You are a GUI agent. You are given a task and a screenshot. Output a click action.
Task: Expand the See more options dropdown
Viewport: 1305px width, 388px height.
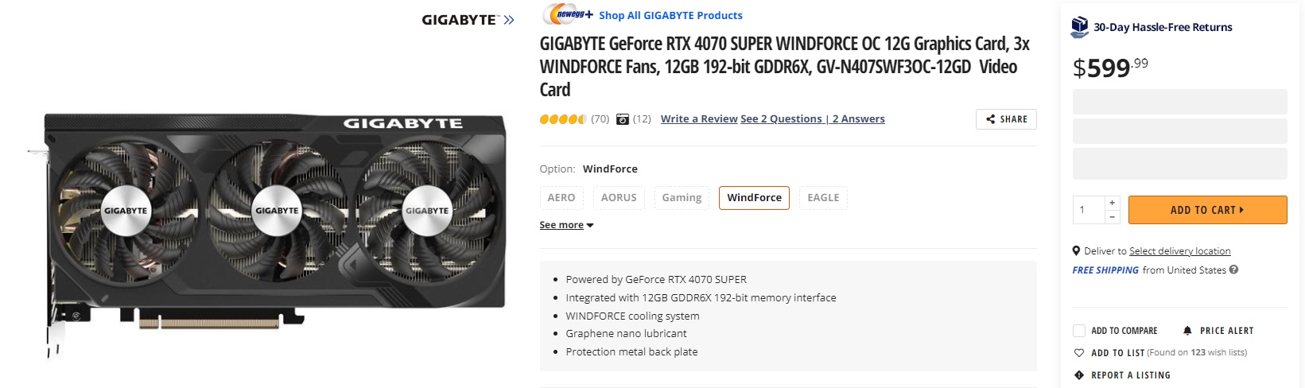click(566, 225)
